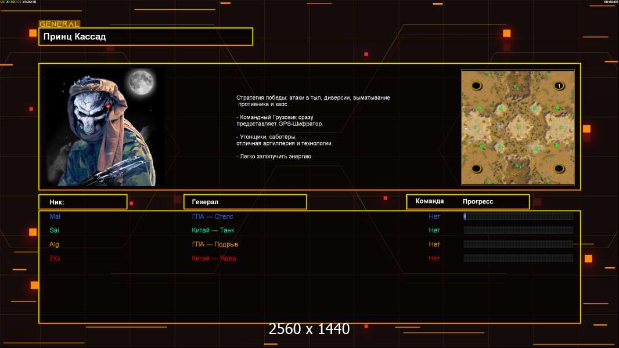The height and width of the screenshot is (348, 619).
Task: Click the Прогресс column header
Action: coord(478,201)
